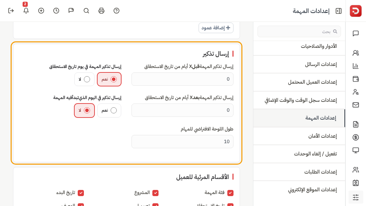Screen dimensions: 366x206
Task: Open chat bubble sidebar icon
Action: pos(355,33)
